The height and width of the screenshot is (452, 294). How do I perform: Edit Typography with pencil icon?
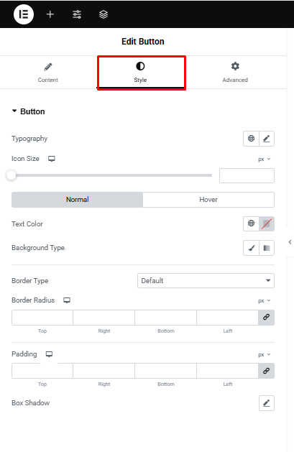[x=267, y=139]
